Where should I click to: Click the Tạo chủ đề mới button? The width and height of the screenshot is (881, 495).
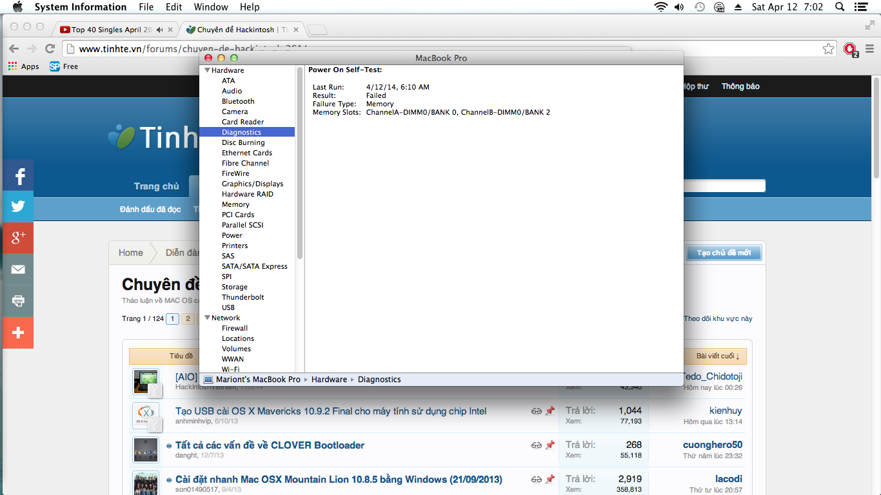pos(724,253)
